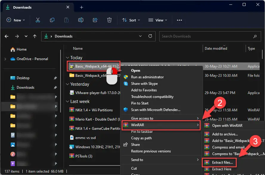Click the Skype icon in context menu
This screenshot has width=265, height=175.
tap(126, 84)
